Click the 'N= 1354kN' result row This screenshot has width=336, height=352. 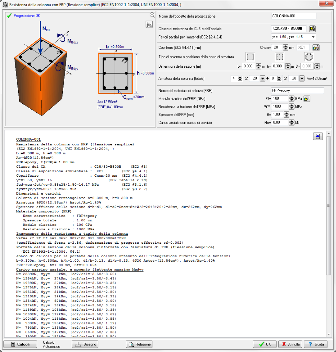[66, 301]
